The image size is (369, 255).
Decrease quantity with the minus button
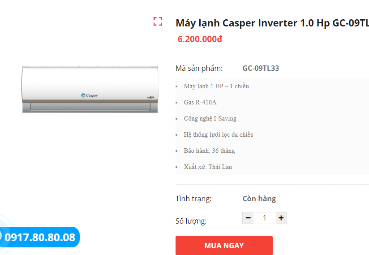pyautogui.click(x=248, y=218)
